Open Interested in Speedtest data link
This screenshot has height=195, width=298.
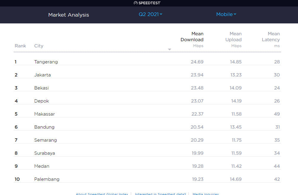160,194
